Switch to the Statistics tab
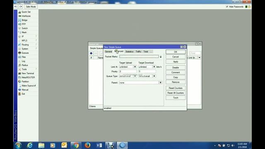Screen dimensions: 265x149 [130, 51]
